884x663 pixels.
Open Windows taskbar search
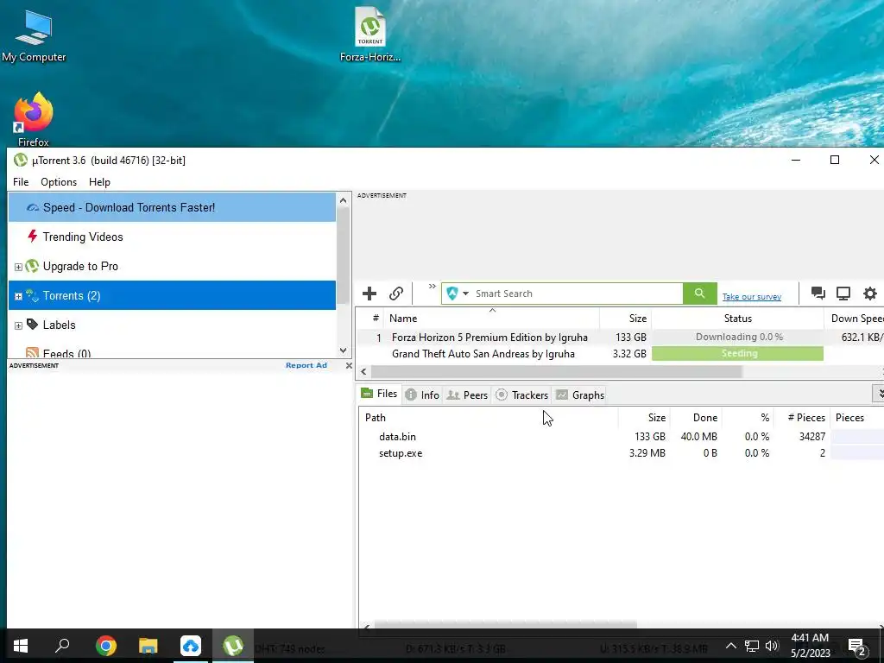(x=62, y=646)
